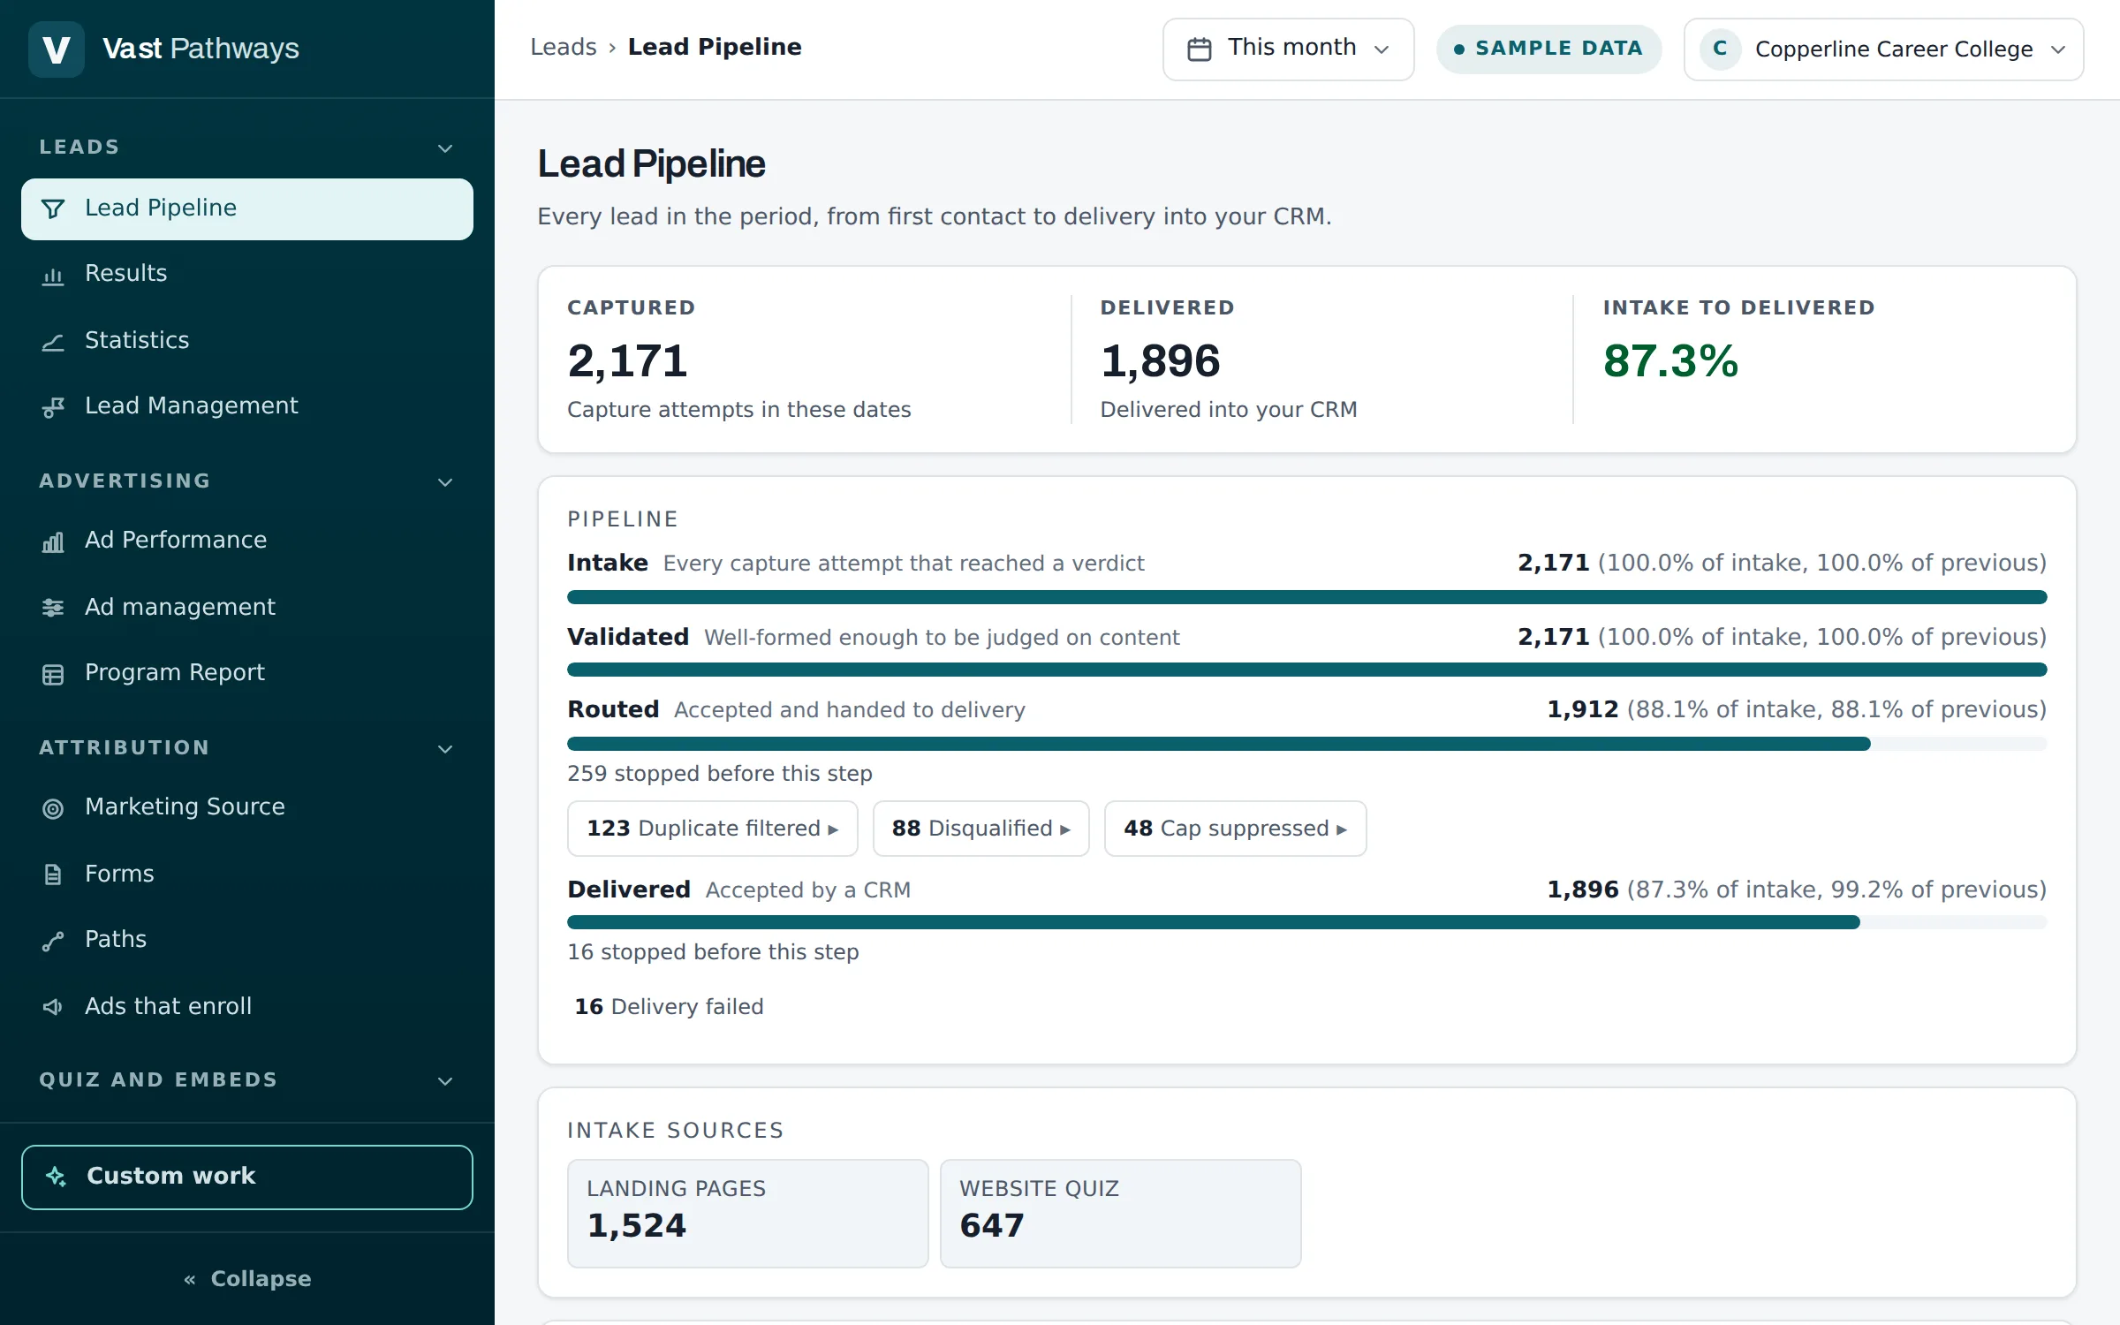
Task: Click the Paths route icon
Action: (53, 941)
